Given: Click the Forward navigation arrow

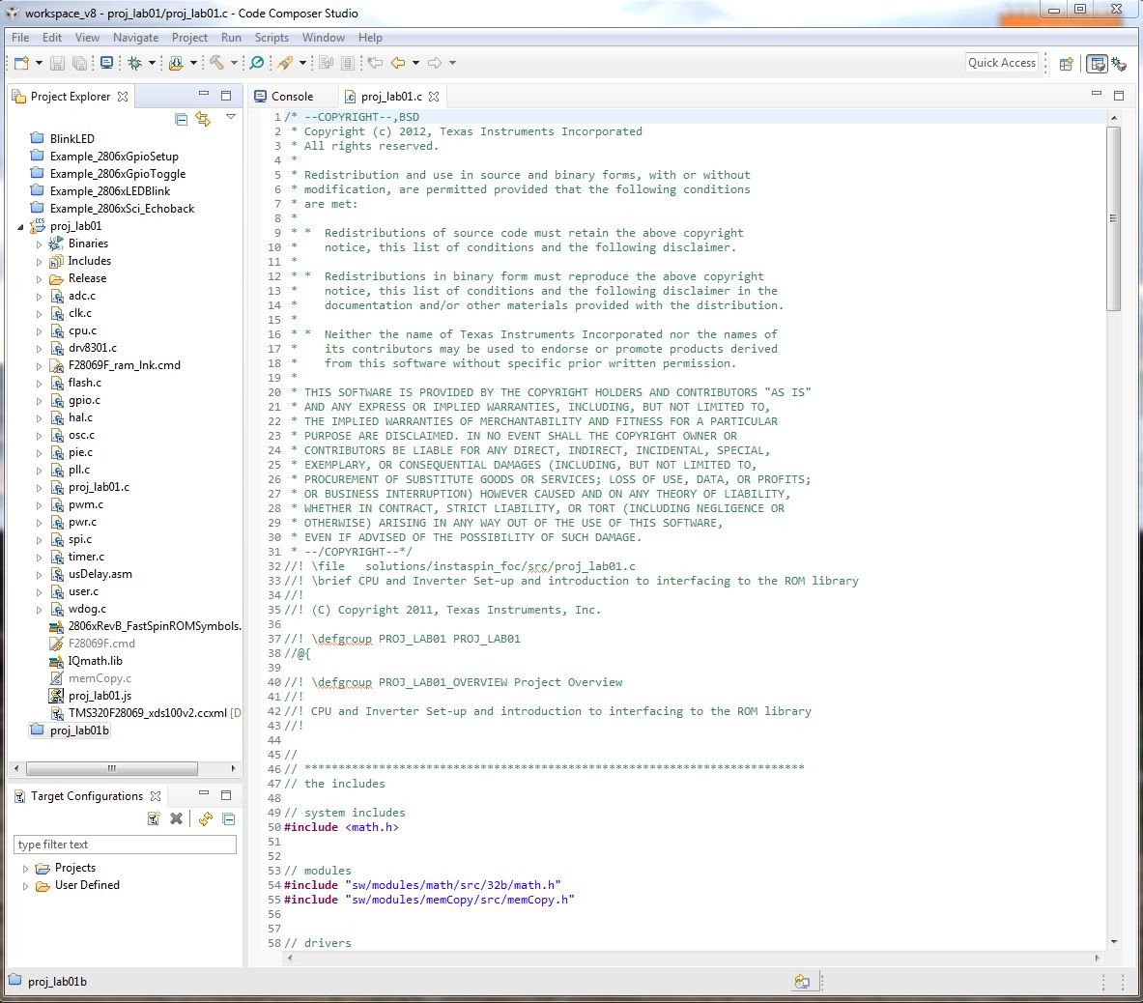Looking at the screenshot, I should click(435, 64).
